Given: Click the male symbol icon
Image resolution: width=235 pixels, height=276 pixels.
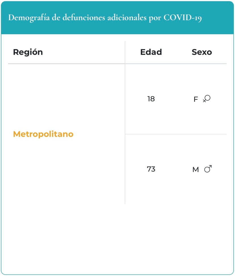Looking at the screenshot, I should [x=208, y=169].
